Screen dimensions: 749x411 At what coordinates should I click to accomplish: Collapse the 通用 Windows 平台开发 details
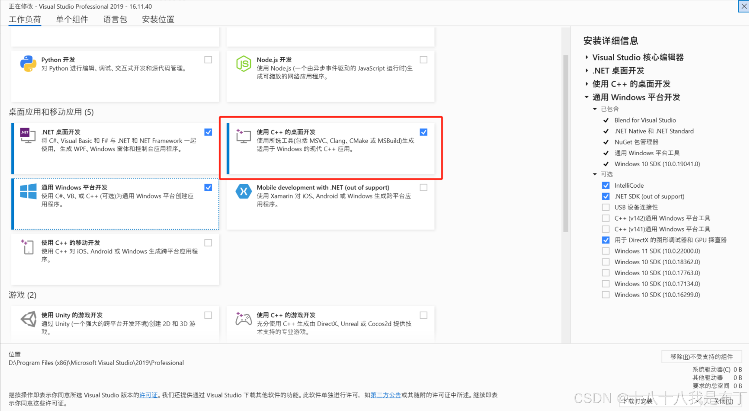coord(587,97)
